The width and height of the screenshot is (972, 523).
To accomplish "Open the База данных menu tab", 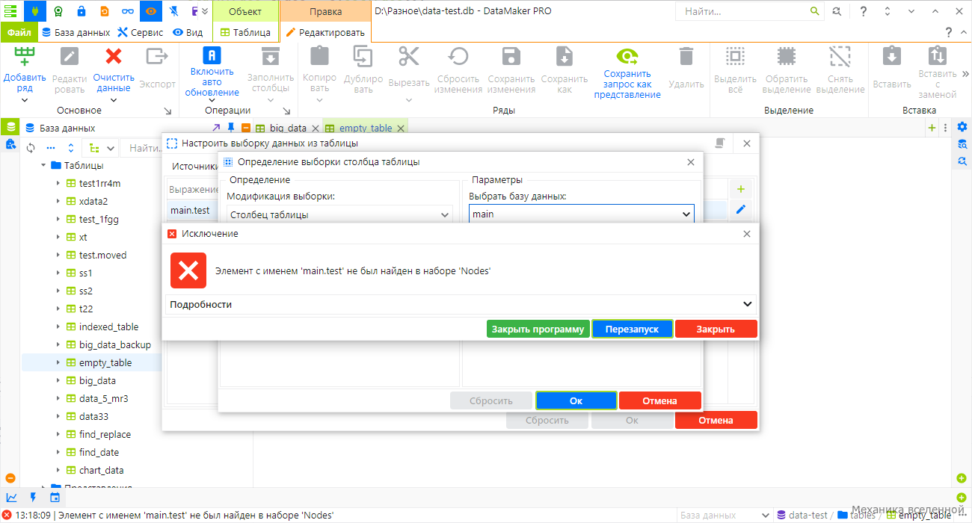I will coord(76,32).
